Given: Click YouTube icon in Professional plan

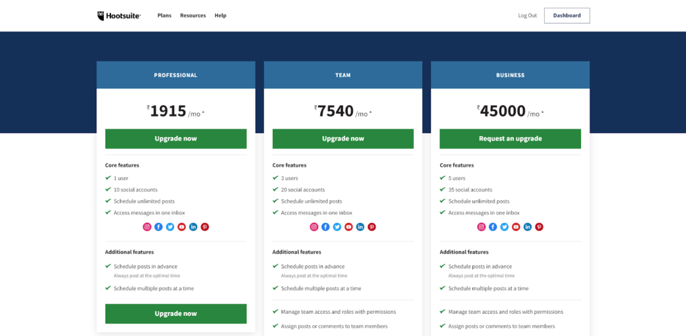Looking at the screenshot, I should click(182, 227).
